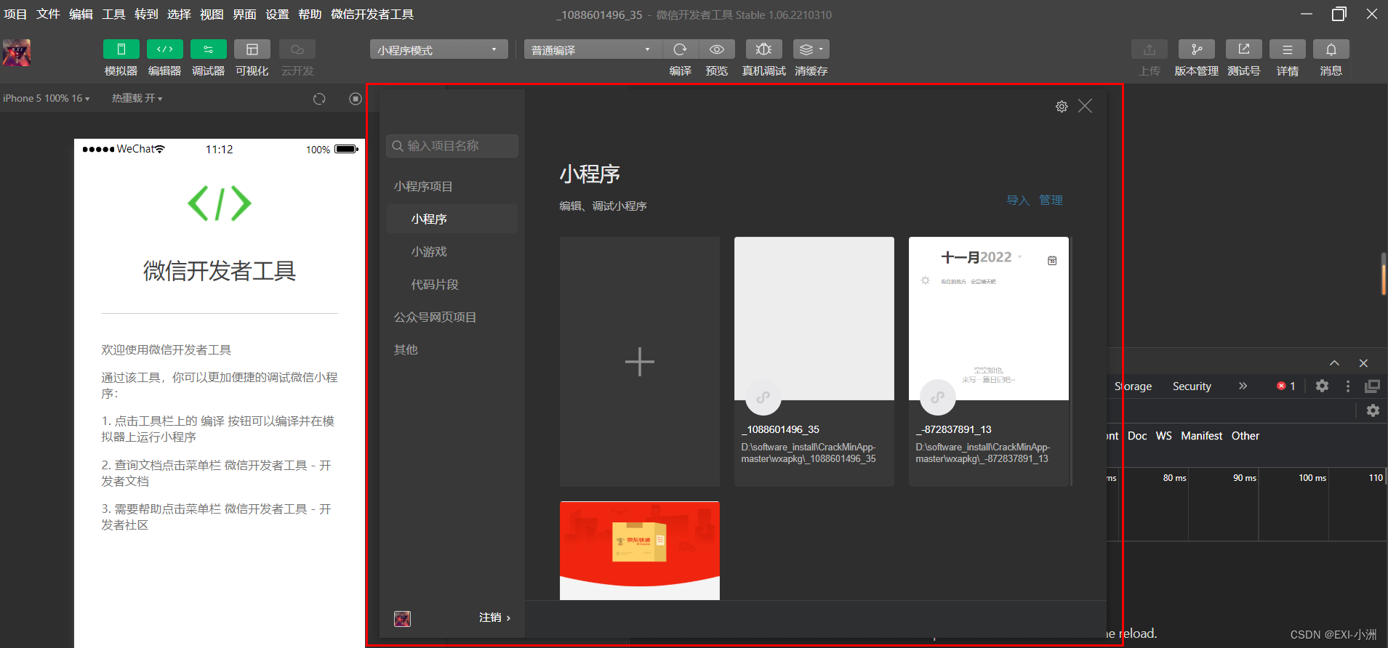Open the 帮助 menu
Viewport: 1388px width, 648px height.
tap(310, 15)
